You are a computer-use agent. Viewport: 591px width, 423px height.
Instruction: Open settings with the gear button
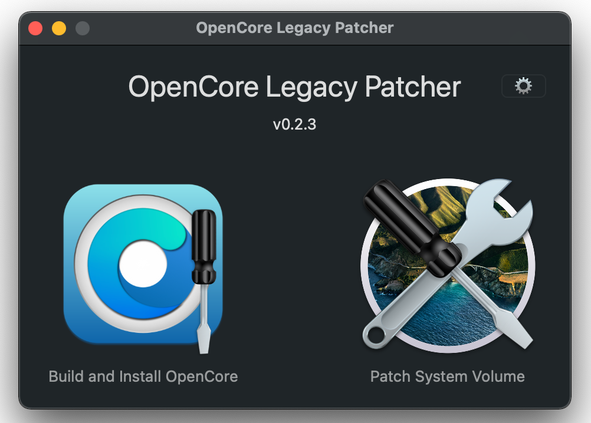(x=524, y=86)
